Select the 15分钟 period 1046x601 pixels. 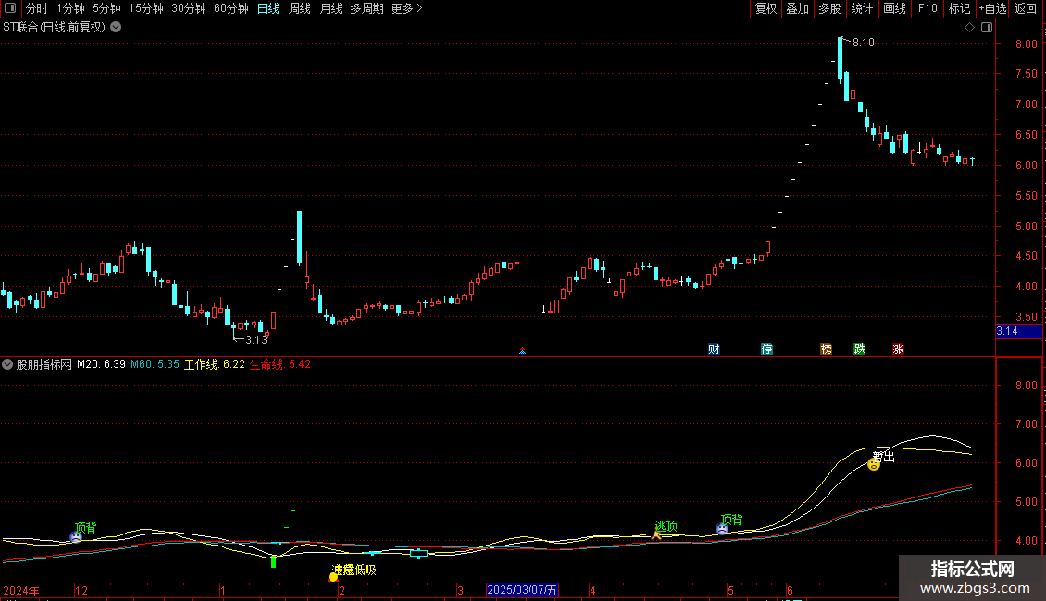point(146,8)
